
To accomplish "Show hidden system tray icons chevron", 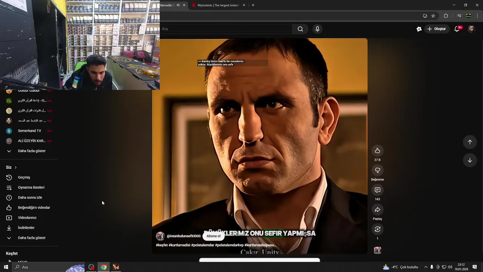I will (426, 267).
